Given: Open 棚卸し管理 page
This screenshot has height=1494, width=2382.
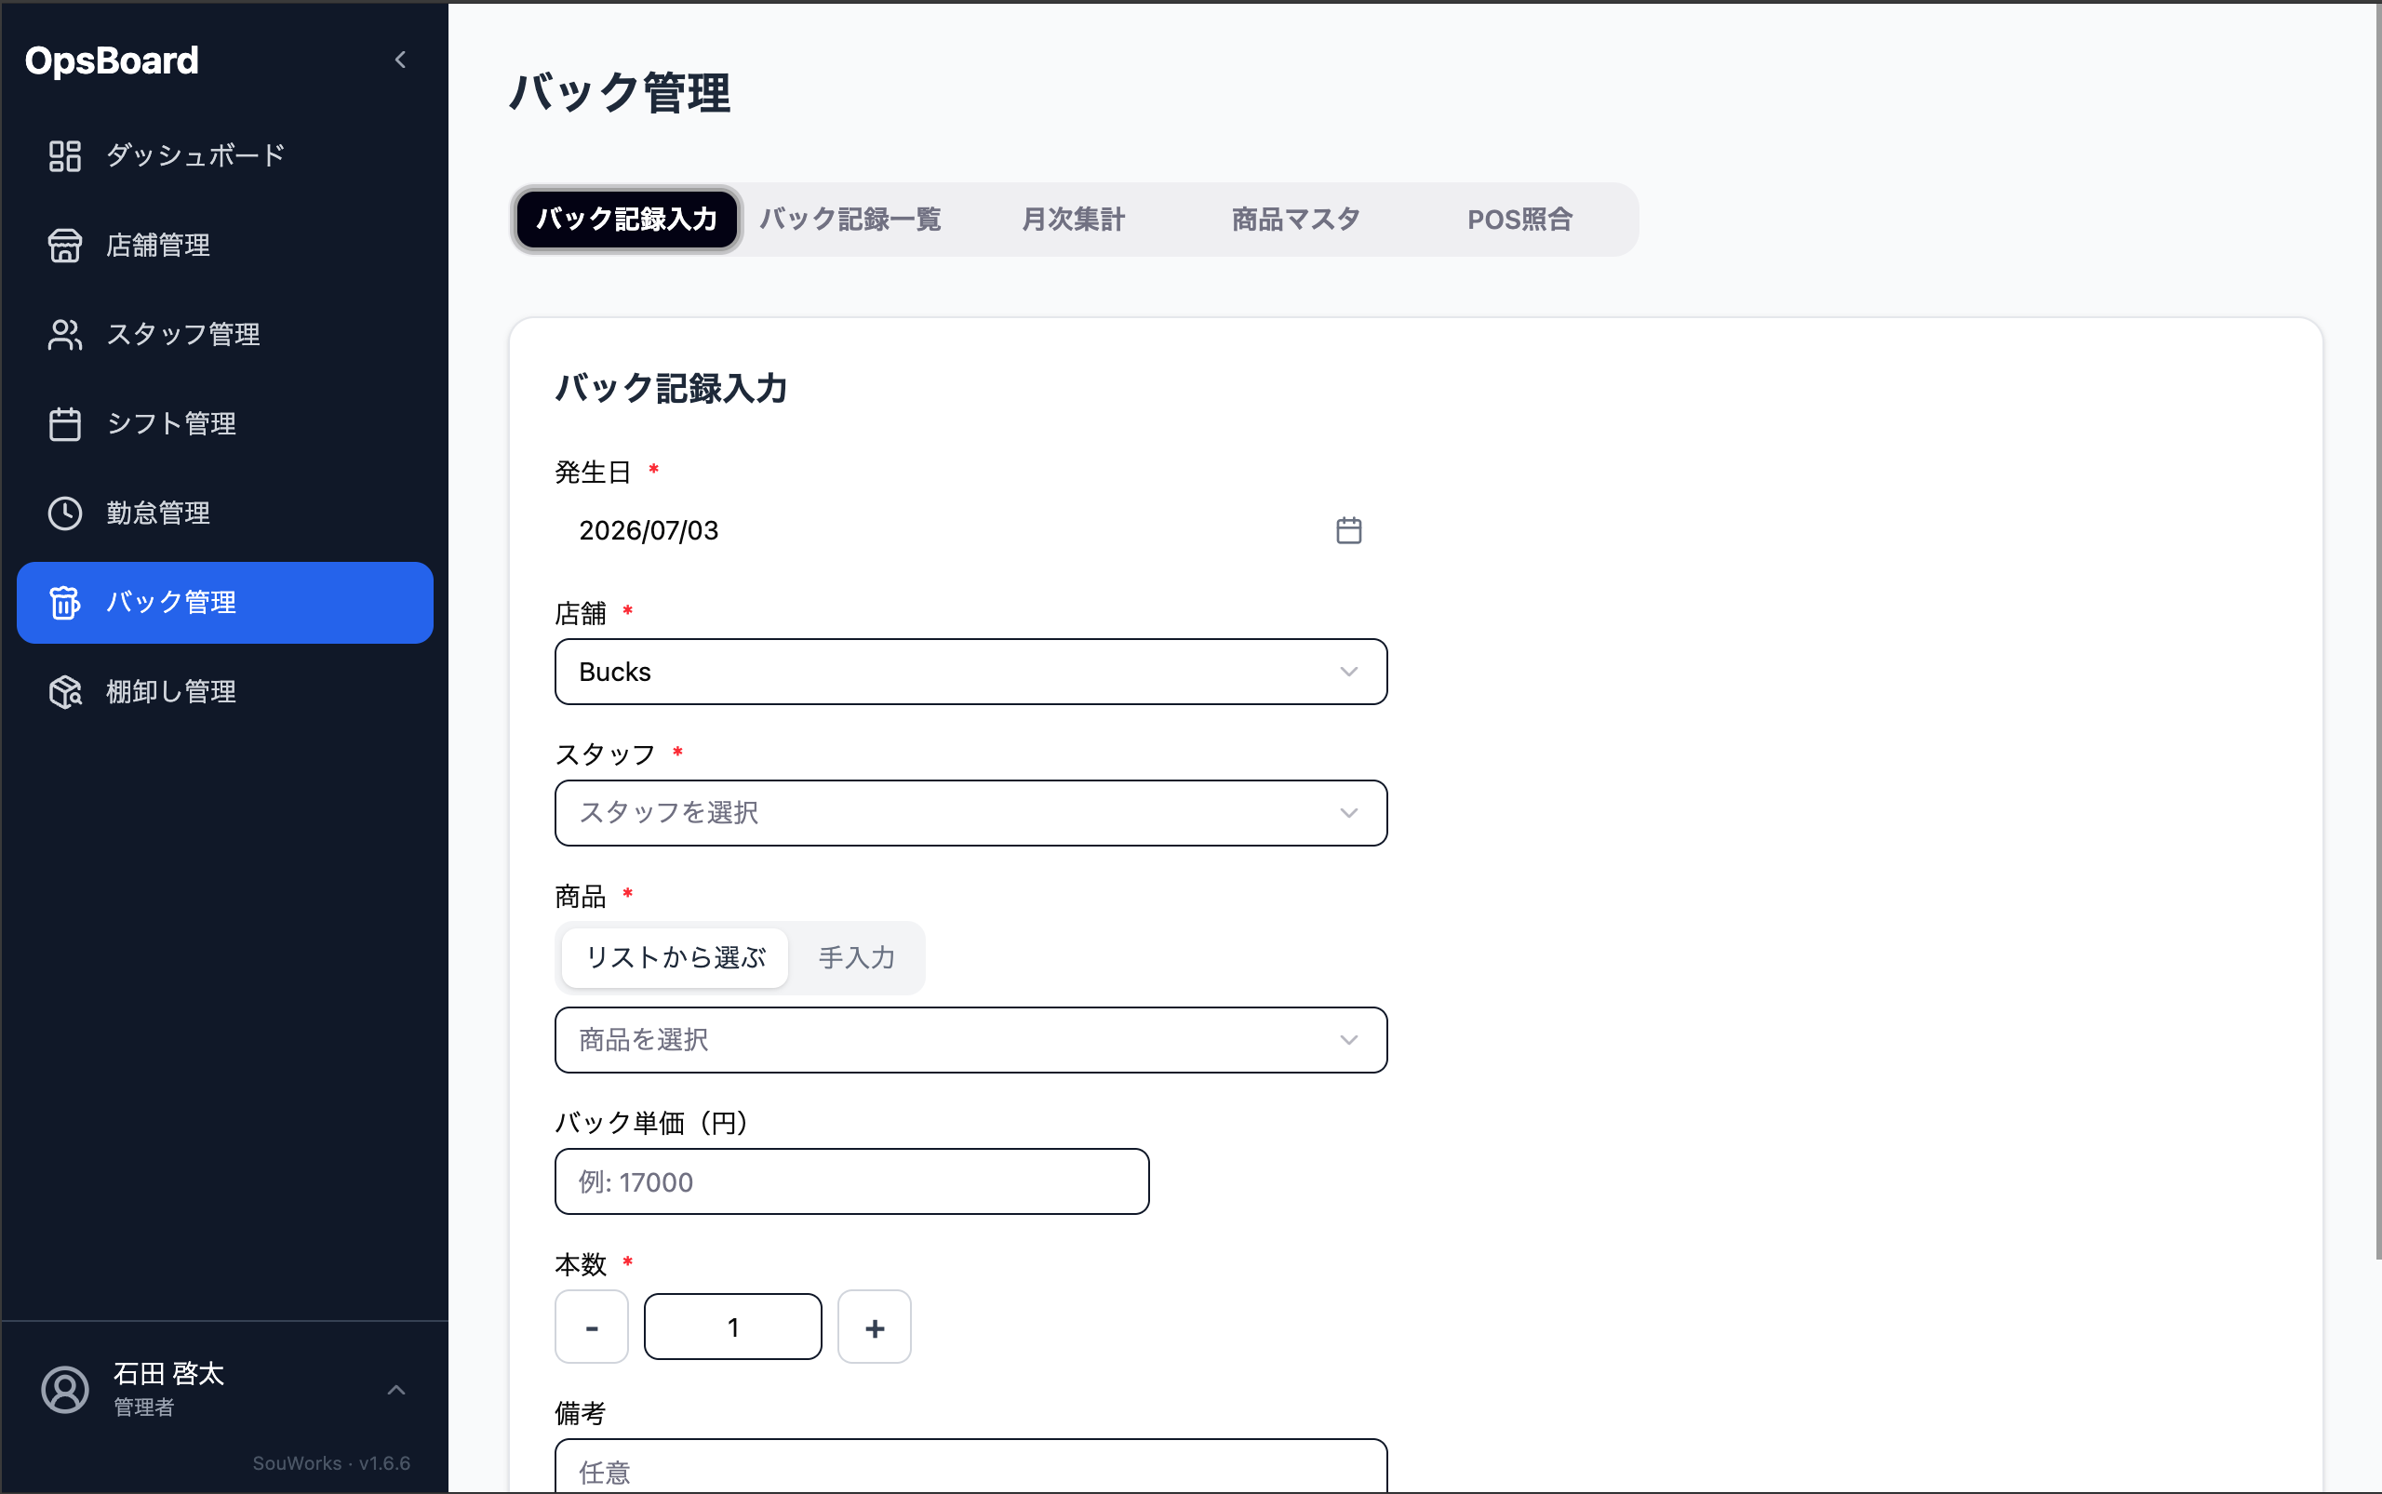Looking at the screenshot, I should pyautogui.click(x=225, y=692).
